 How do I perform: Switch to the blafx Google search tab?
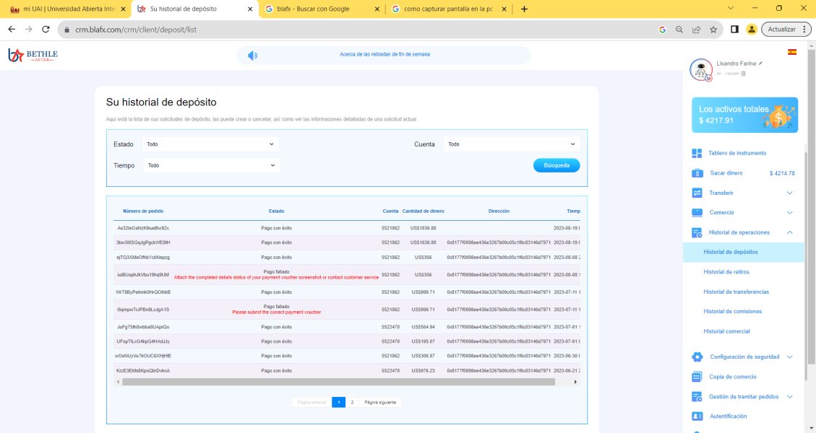point(318,9)
